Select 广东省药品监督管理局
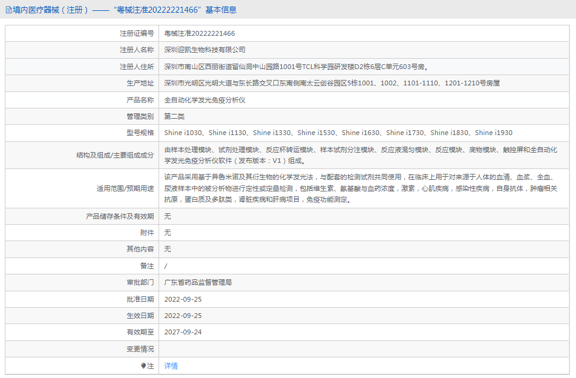The image size is (576, 378). (198, 282)
